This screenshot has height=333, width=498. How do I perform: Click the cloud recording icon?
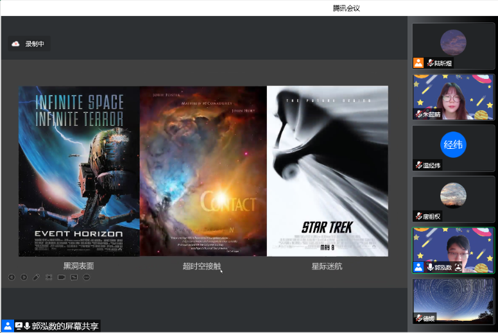point(15,44)
